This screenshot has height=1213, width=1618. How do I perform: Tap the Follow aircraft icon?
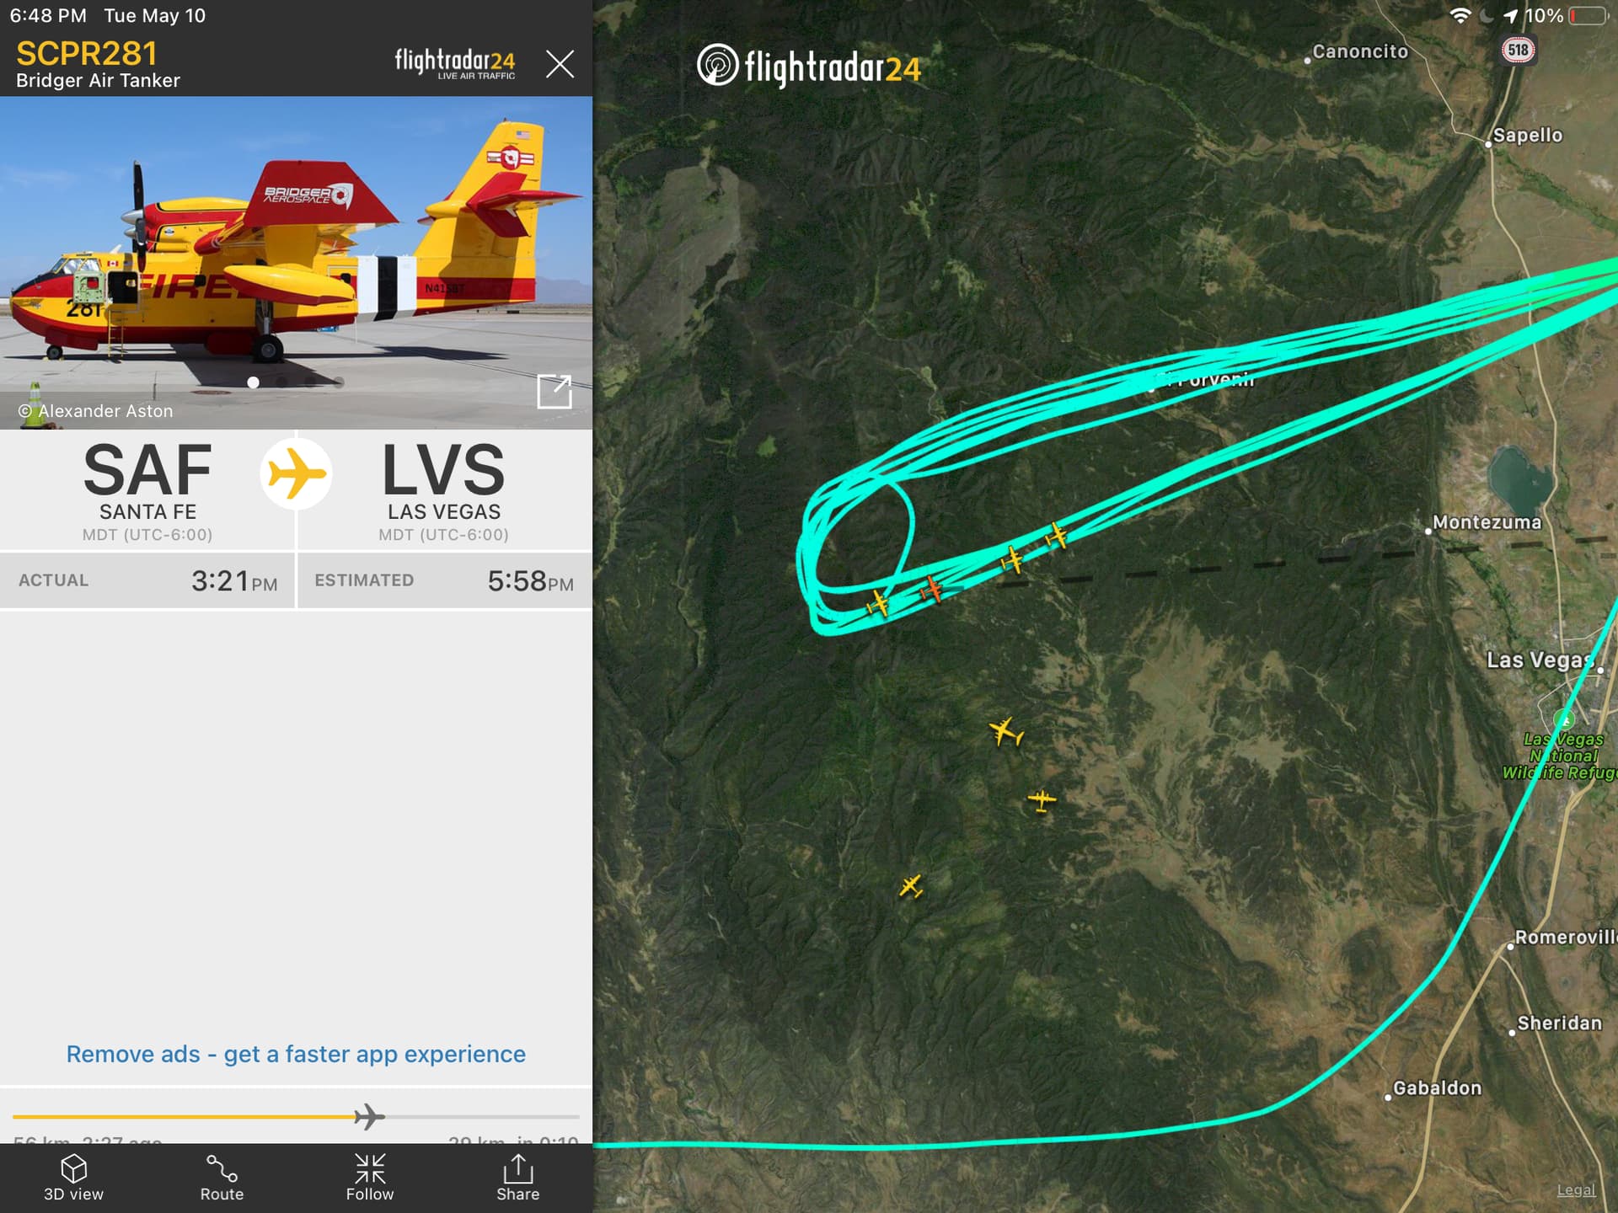pyautogui.click(x=370, y=1177)
